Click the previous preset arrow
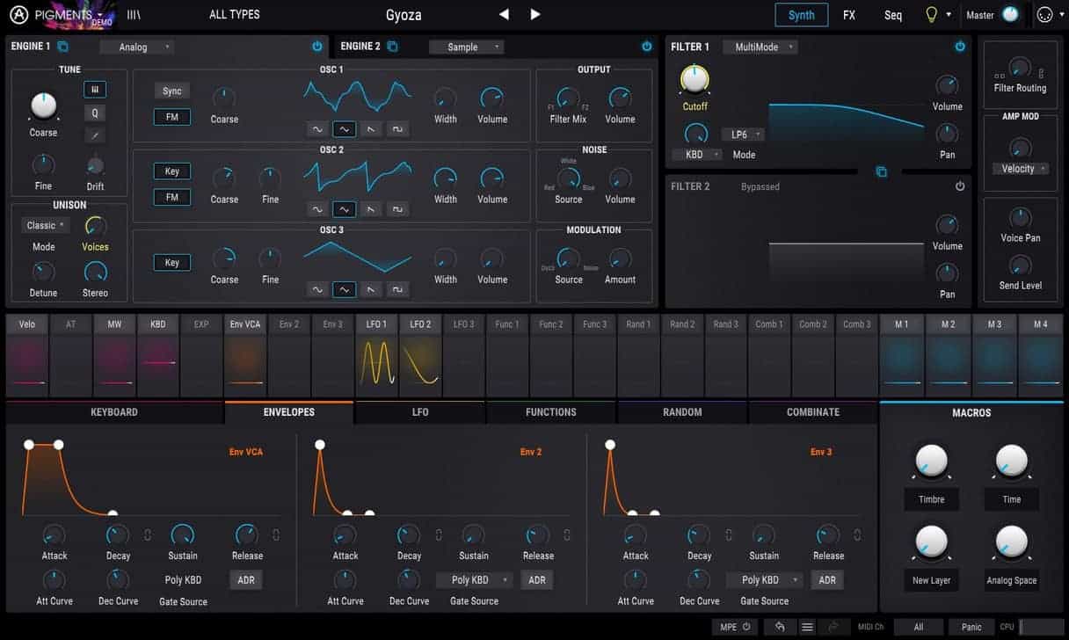The height and width of the screenshot is (640, 1069). click(x=504, y=14)
